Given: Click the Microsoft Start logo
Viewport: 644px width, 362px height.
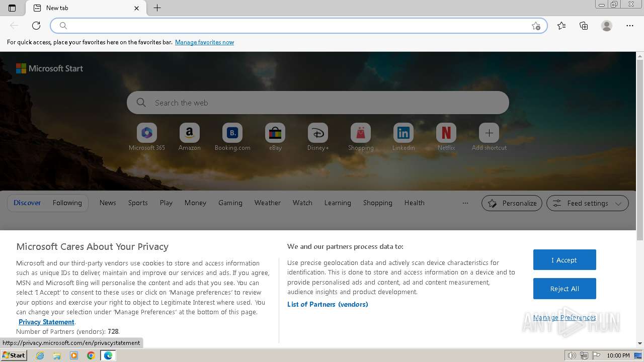Looking at the screenshot, I should [49, 68].
